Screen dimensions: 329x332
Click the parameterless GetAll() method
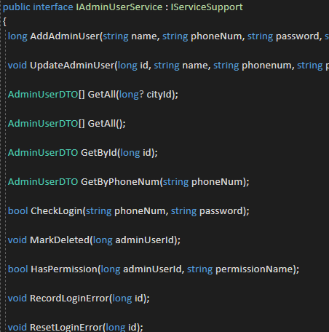tap(102, 124)
